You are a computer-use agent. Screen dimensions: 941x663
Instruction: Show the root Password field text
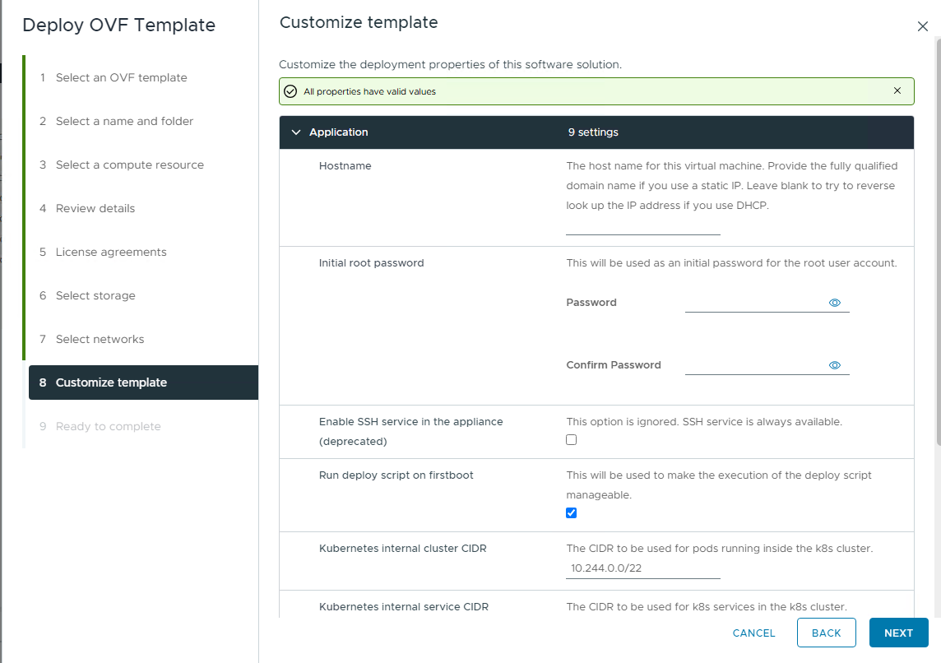(835, 303)
